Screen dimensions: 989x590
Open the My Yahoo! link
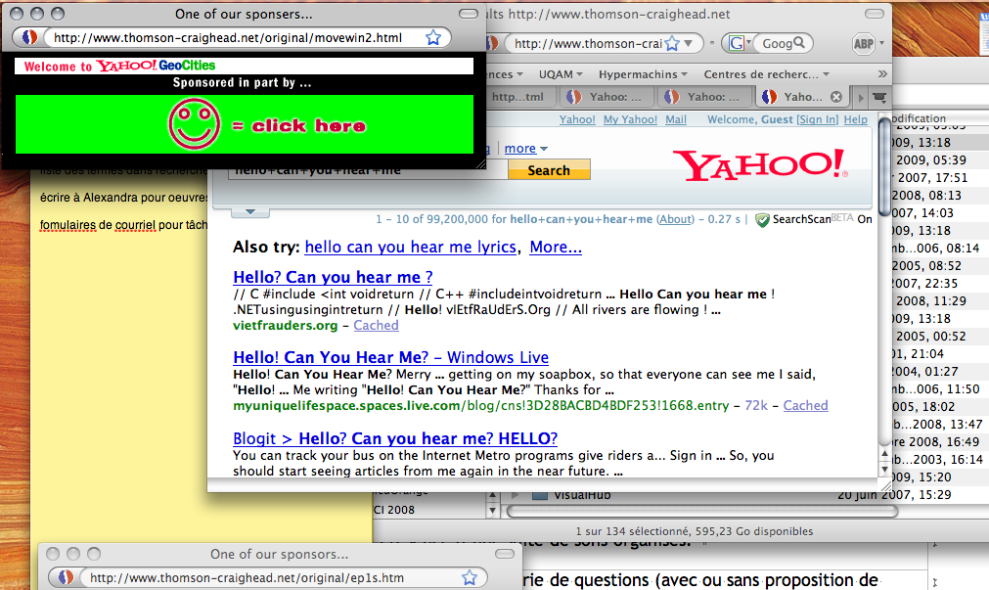[630, 120]
